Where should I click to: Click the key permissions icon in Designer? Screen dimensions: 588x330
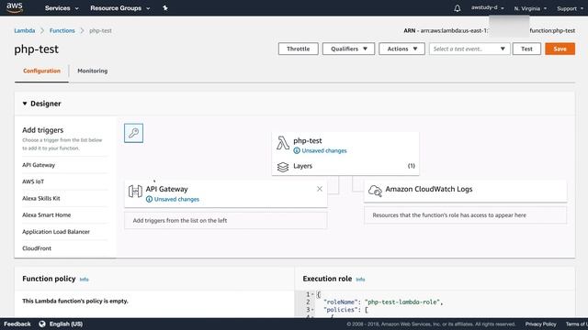(133, 133)
